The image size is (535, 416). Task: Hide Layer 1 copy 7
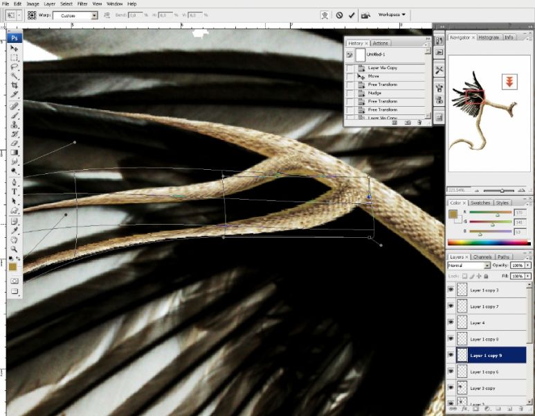point(451,306)
